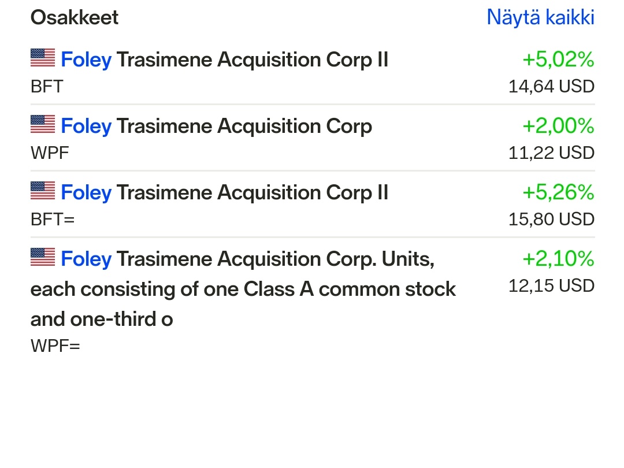Click the 12,15 USD price
The width and height of the screenshot is (624, 468).
pyautogui.click(x=551, y=286)
